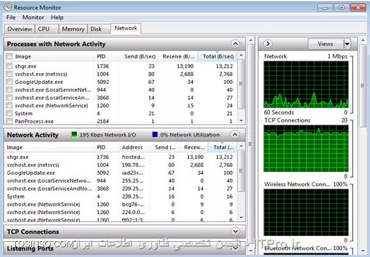Expand the Listening Ports section
Image resolution: width=370 pixels, height=257 pixels.
[x=235, y=248]
